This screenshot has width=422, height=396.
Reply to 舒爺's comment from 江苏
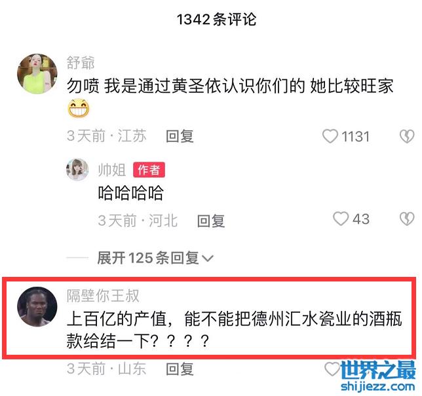(180, 136)
